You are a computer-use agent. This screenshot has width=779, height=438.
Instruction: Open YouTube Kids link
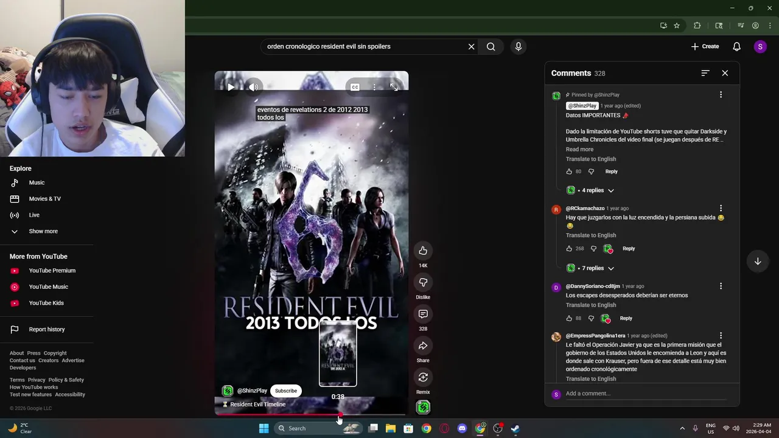tap(46, 303)
